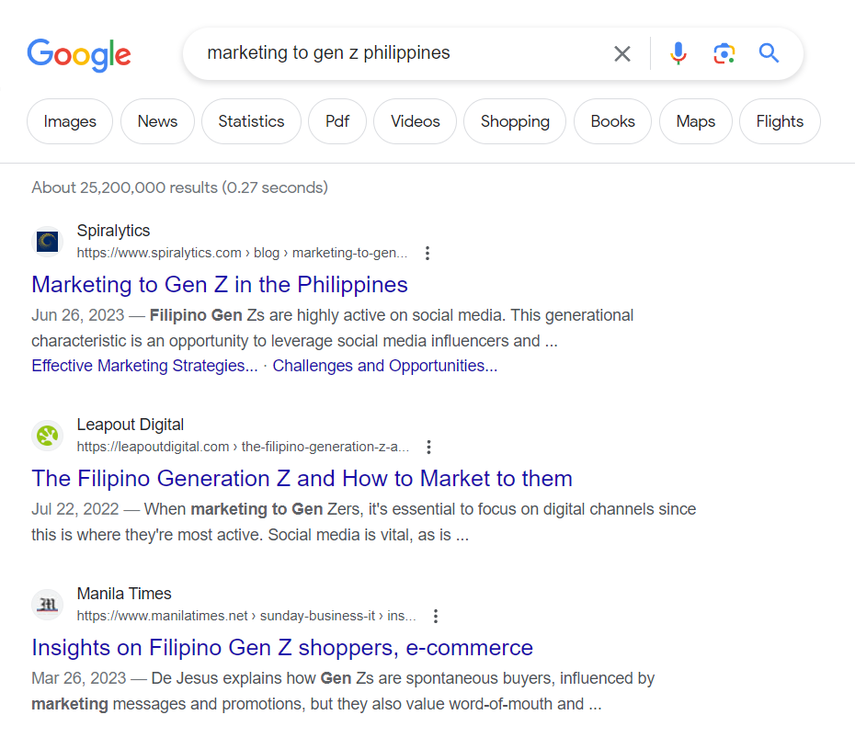The height and width of the screenshot is (749, 855).
Task: Switch to the Flights filter
Action: tap(780, 121)
